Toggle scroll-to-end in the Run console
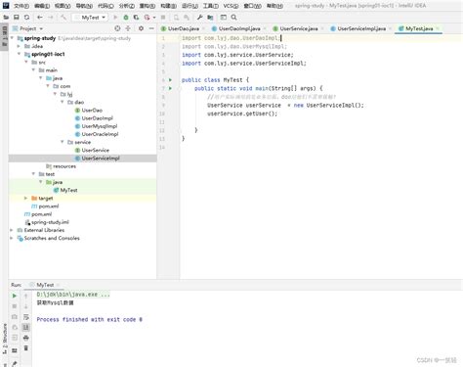 tap(26, 327)
